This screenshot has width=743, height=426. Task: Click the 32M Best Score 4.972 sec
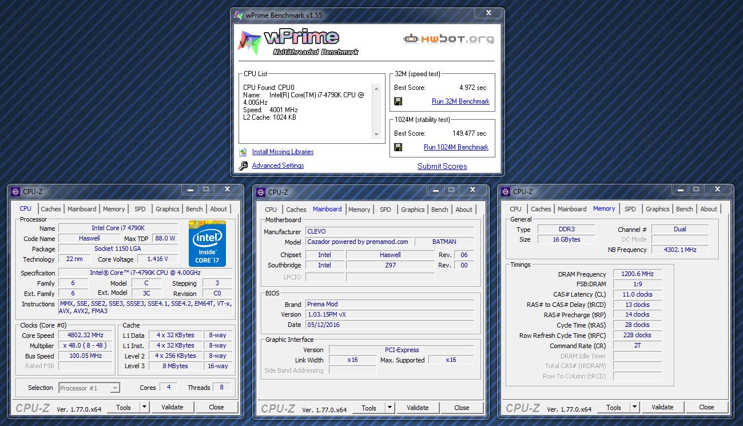tap(473, 88)
